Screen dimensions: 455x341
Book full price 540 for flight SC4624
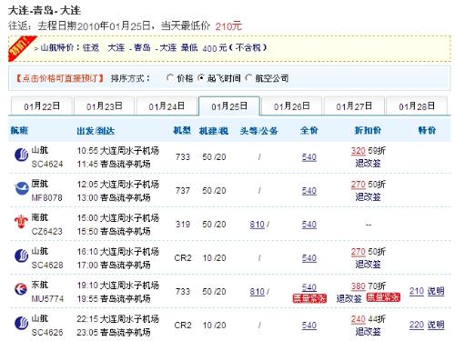(309, 157)
